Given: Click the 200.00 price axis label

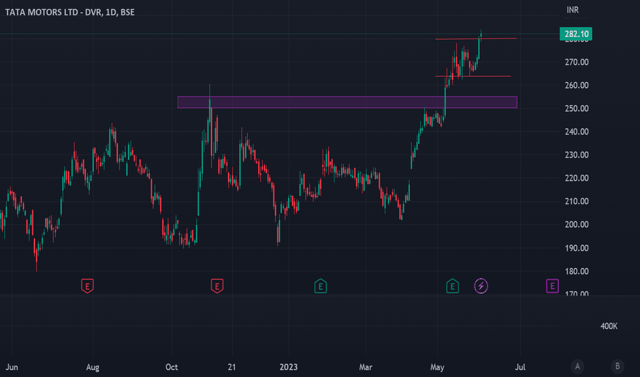Looking at the screenshot, I should pyautogui.click(x=577, y=225).
